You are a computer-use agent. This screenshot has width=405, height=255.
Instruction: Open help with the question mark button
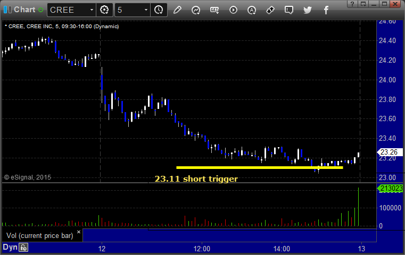click(x=352, y=4)
